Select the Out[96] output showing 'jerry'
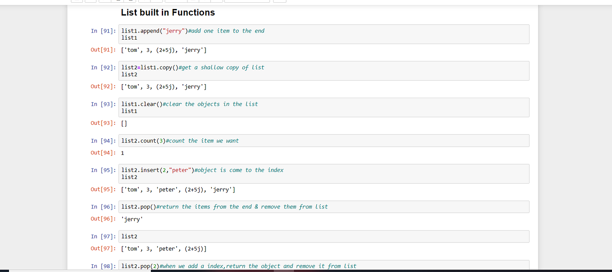The width and height of the screenshot is (612, 272). [132, 218]
